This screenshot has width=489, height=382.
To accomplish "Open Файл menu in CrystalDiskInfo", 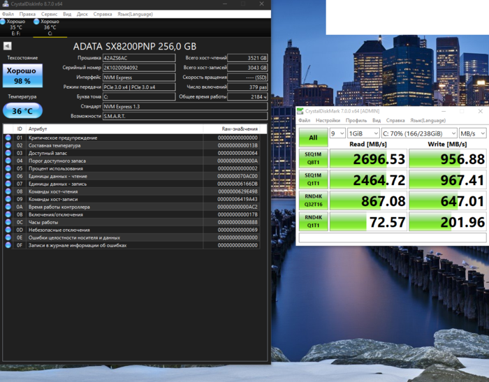I will [x=8, y=14].
